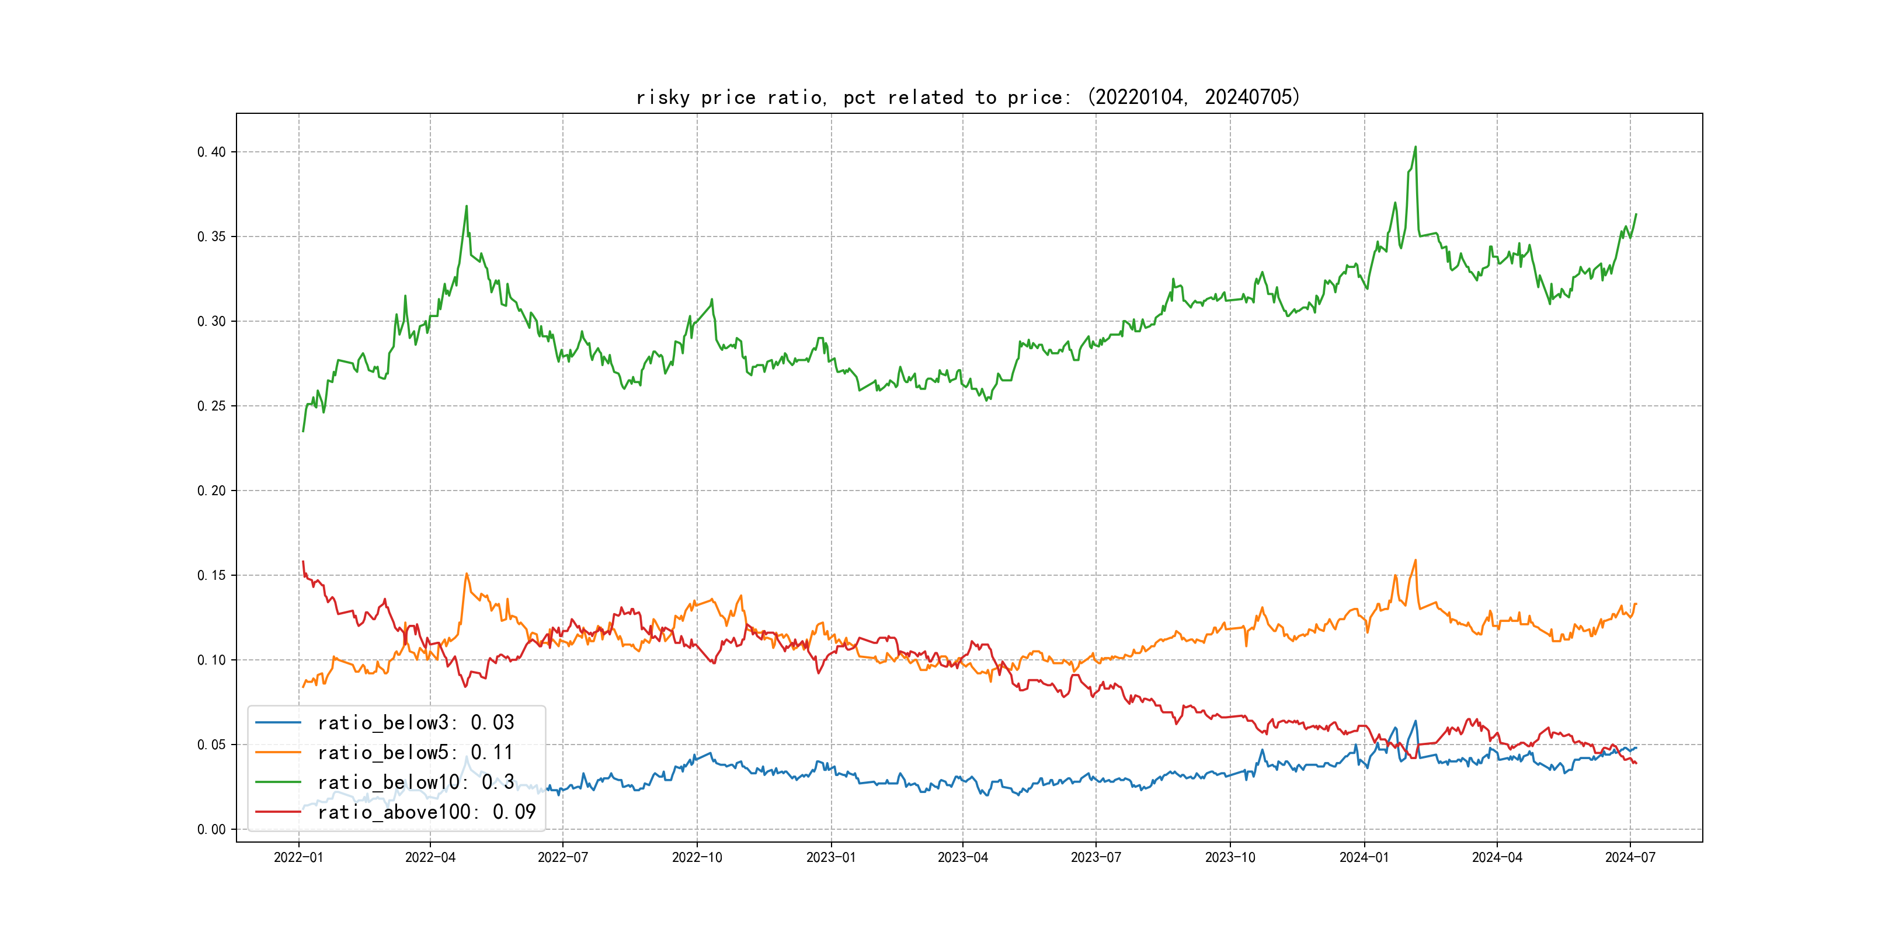This screenshot has width=1892, height=946.
Task: Click the 2023-04 x-axis tick label
Action: point(962,857)
